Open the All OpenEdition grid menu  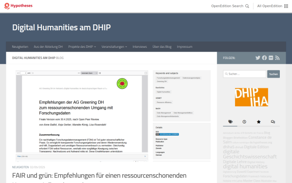286,6
